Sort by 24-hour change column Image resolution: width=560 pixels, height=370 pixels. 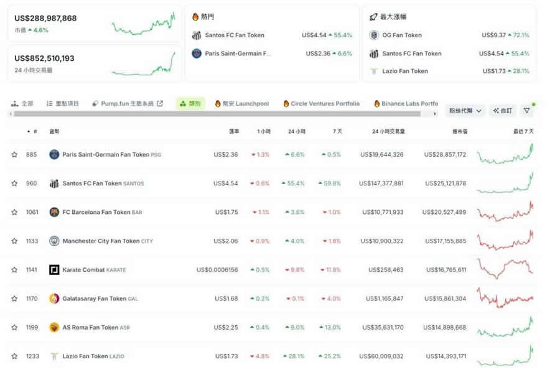296,132
